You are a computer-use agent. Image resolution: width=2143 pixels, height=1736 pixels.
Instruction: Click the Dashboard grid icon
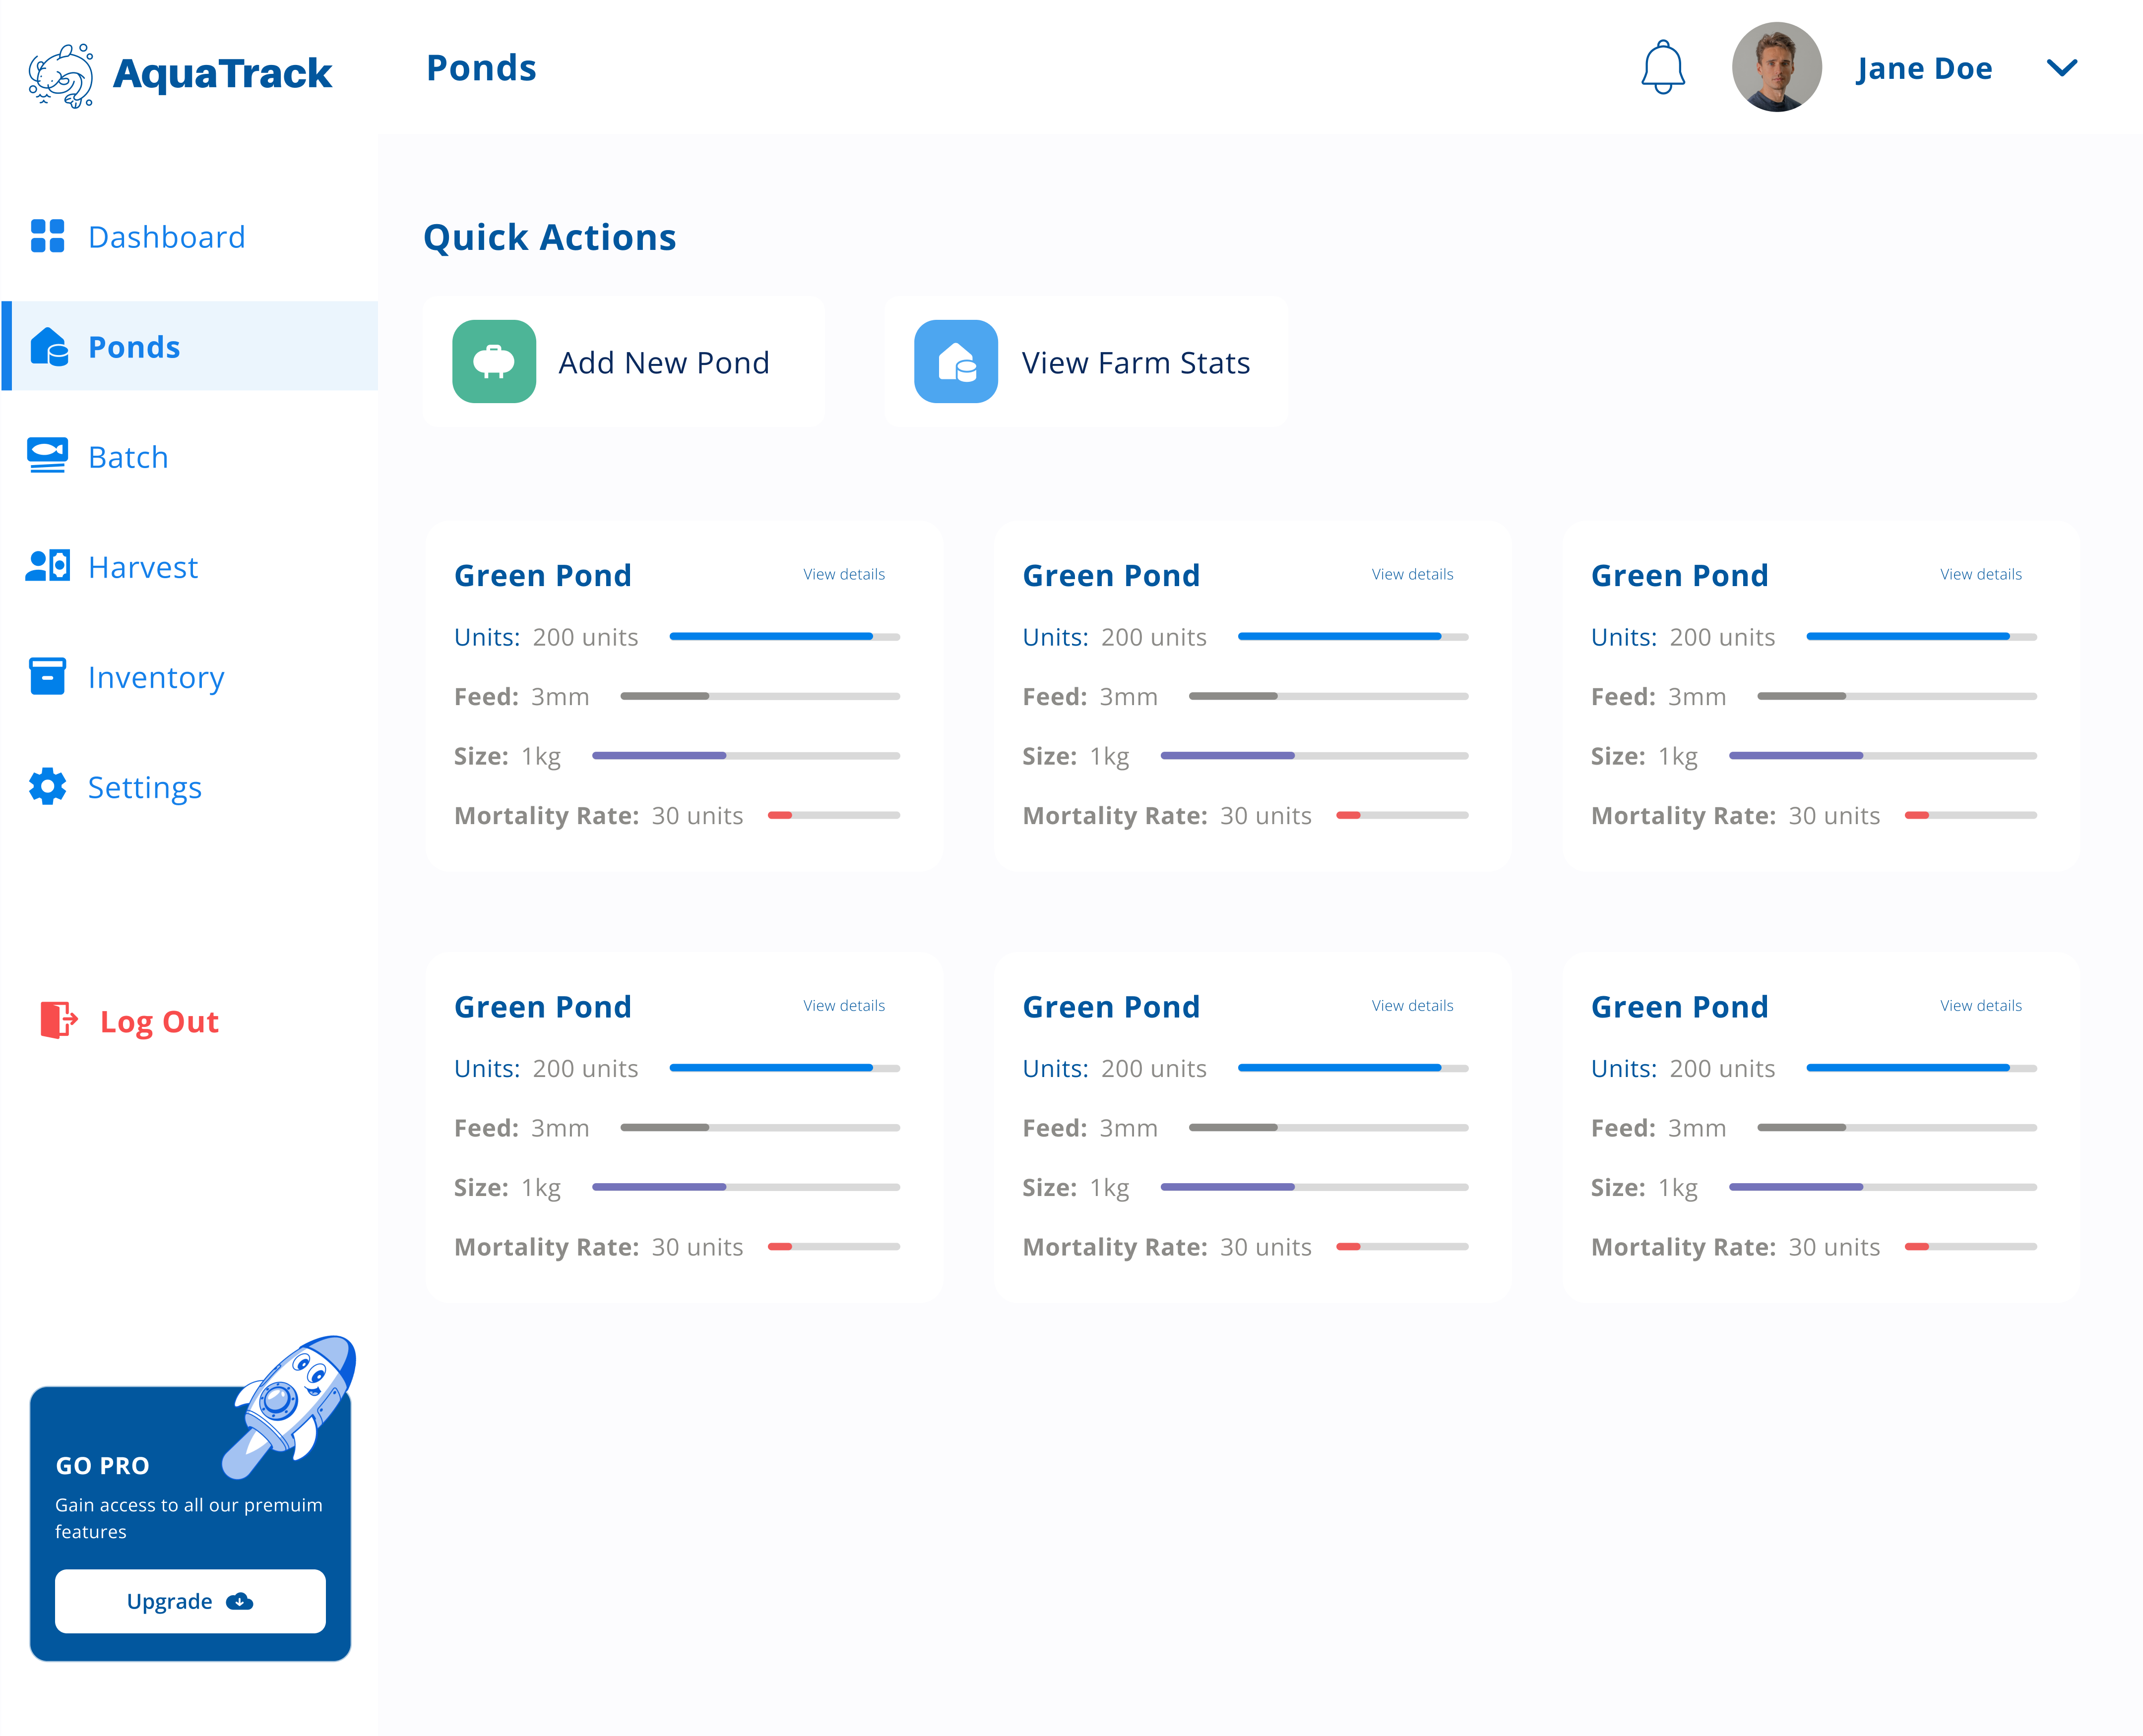(47, 237)
